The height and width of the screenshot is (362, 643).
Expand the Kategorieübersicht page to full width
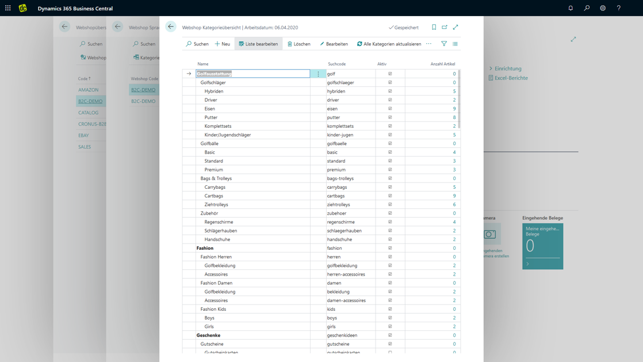click(x=456, y=27)
